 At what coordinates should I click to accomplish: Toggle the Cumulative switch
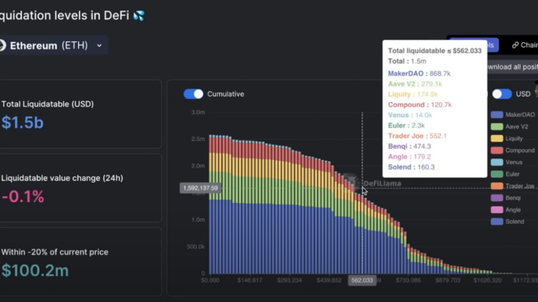point(194,94)
